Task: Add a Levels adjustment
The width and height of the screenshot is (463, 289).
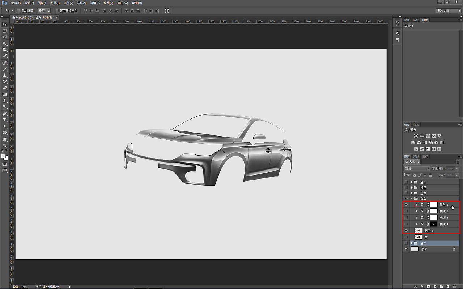Action: [x=422, y=136]
